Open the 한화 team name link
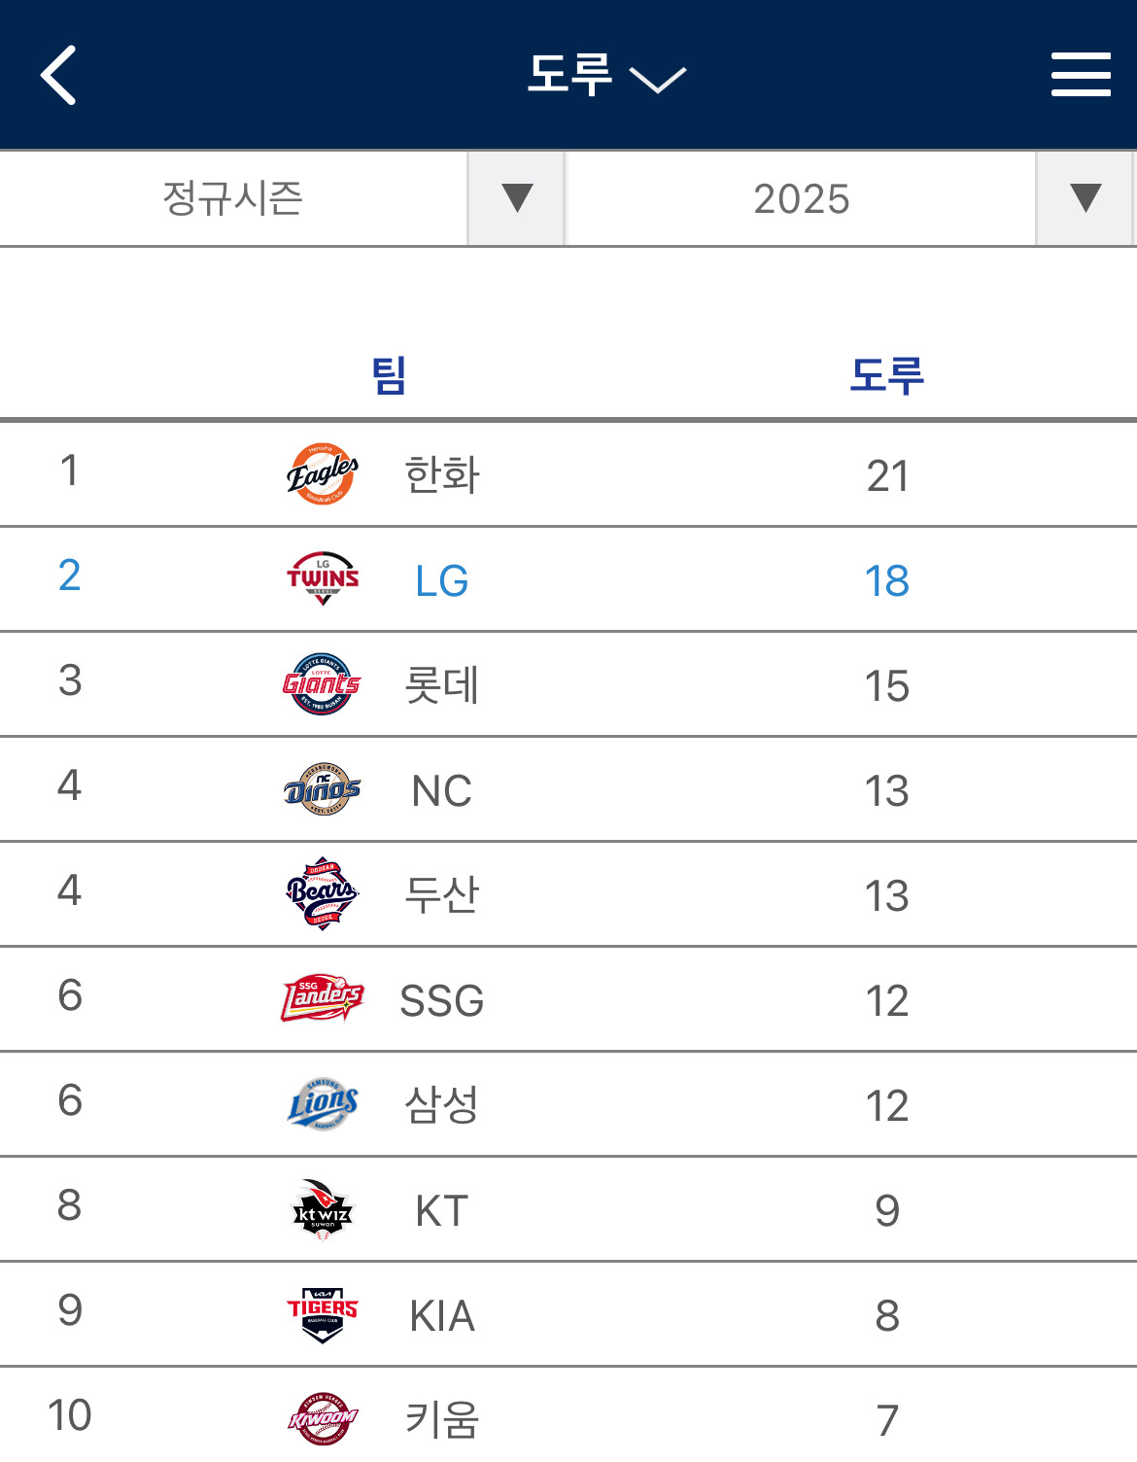1137x1462 pixels. 442,475
